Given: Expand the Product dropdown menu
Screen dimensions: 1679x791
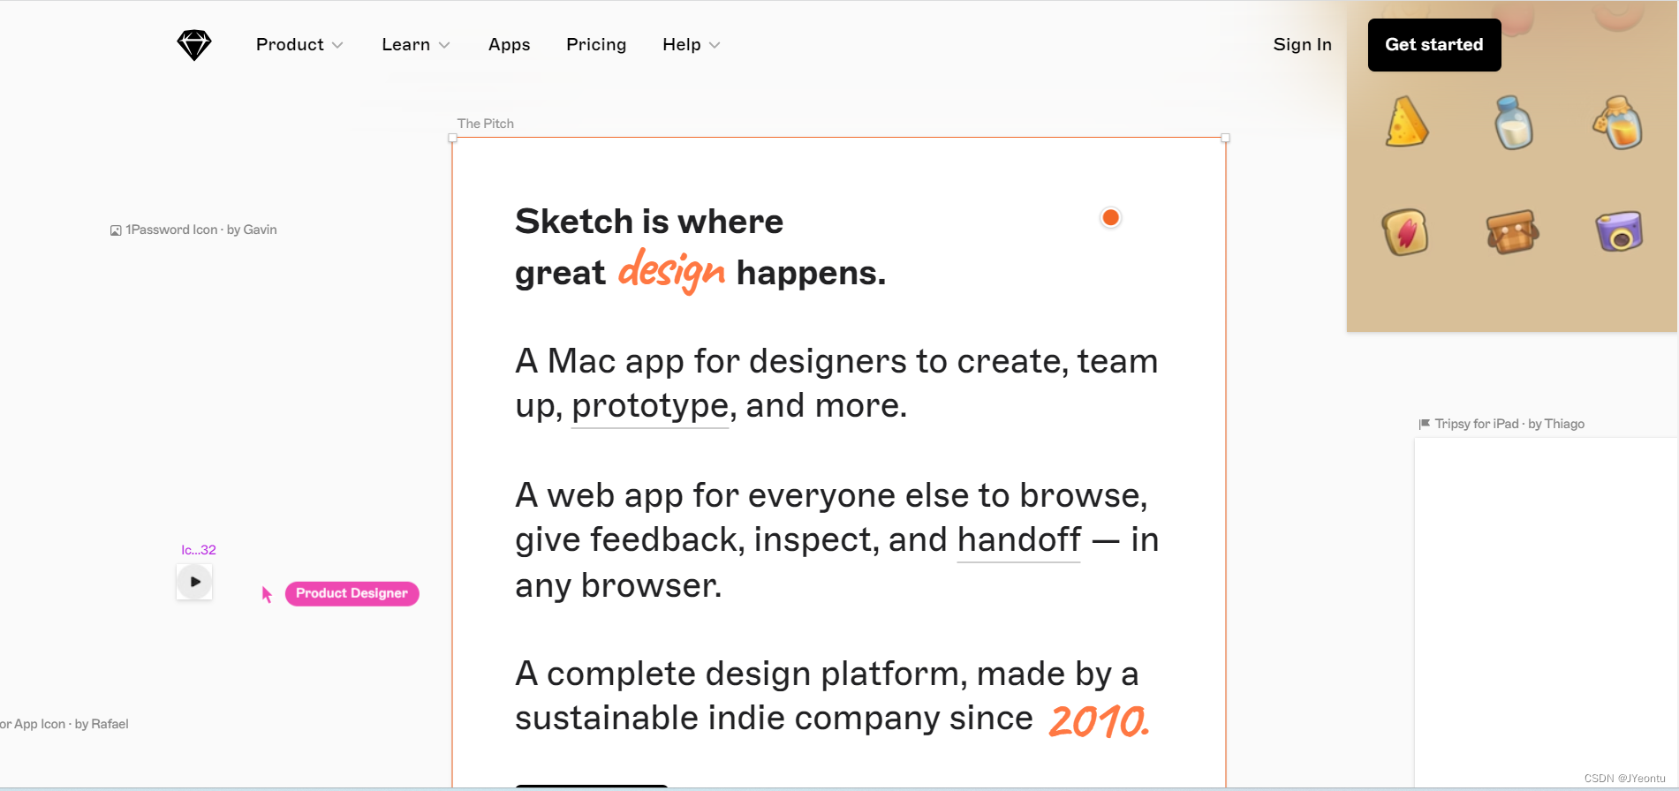Looking at the screenshot, I should (x=299, y=45).
